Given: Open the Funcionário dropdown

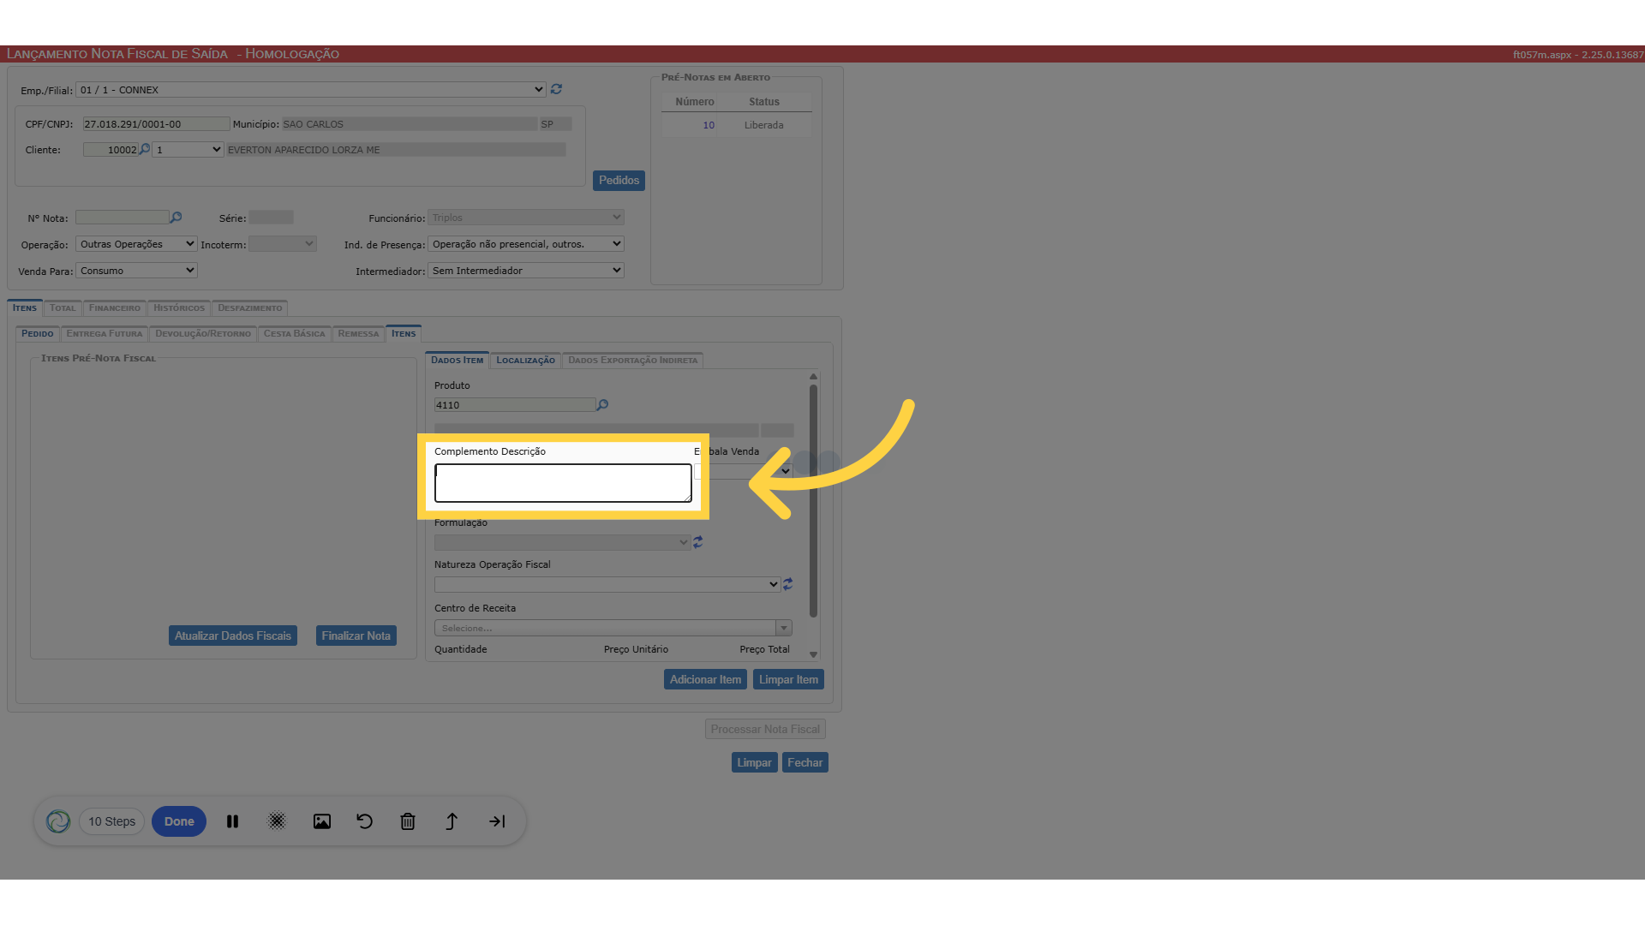Looking at the screenshot, I should point(525,218).
